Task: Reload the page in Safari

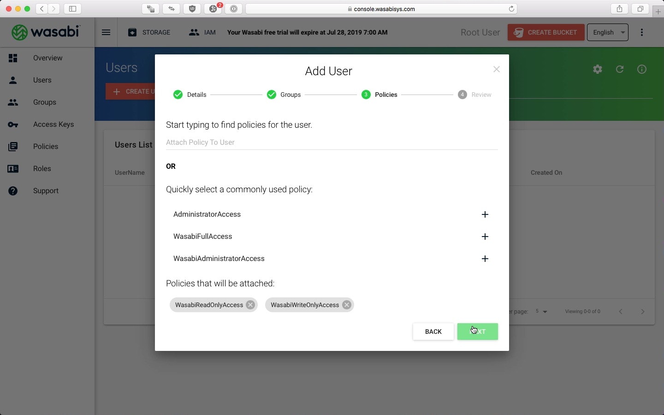Action: (511, 9)
